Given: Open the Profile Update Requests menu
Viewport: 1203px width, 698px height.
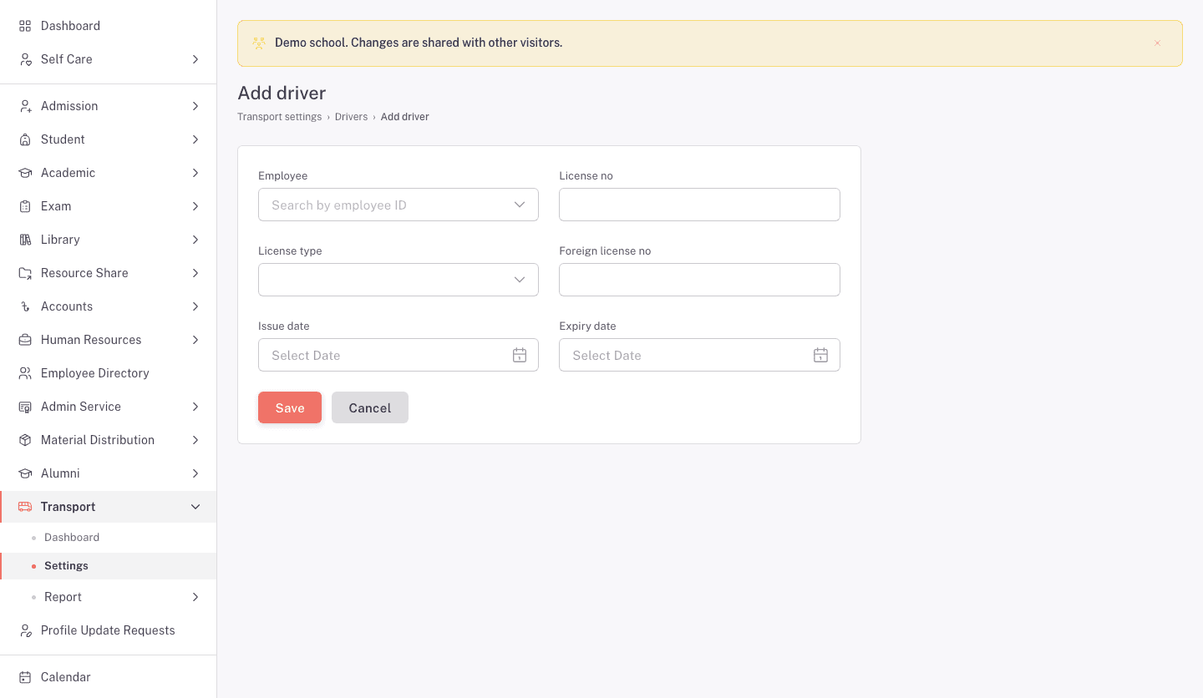Looking at the screenshot, I should [x=109, y=630].
